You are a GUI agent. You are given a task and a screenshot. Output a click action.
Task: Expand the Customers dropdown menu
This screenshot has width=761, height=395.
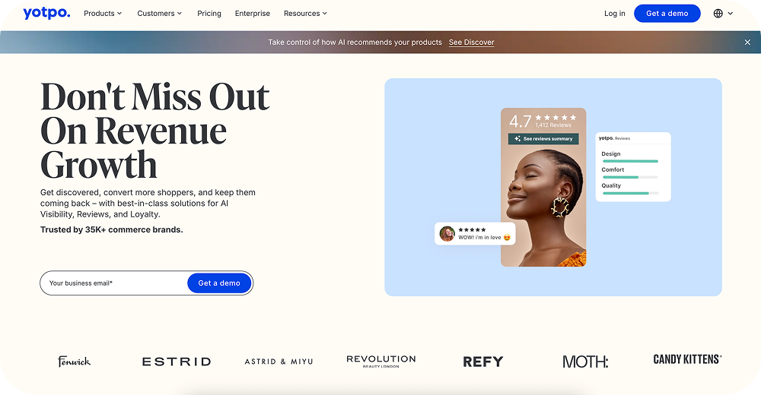pos(159,14)
